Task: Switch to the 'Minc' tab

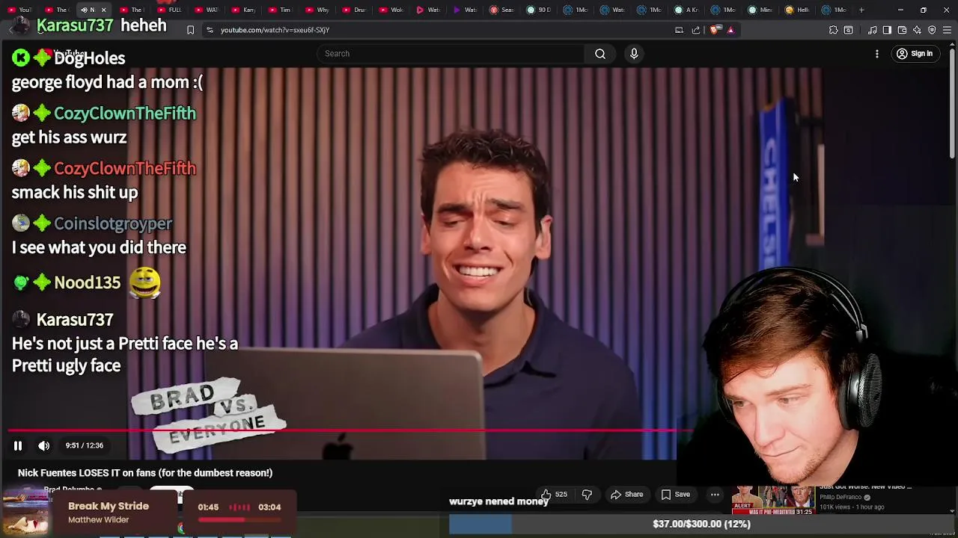Action: 760,10
